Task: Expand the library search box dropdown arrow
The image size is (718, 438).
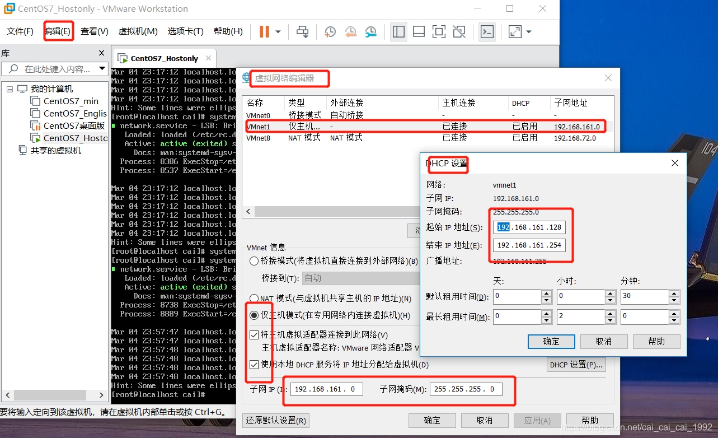Action: click(102, 69)
